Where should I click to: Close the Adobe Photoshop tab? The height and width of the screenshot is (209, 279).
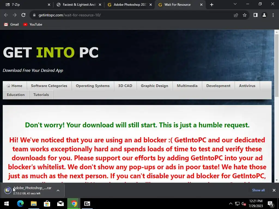[151, 5]
